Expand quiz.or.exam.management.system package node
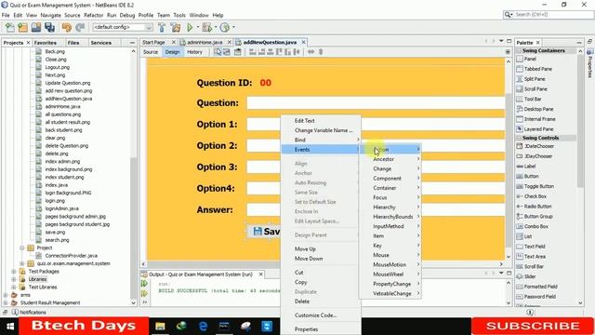The height and width of the screenshot is (335, 595). click(x=21, y=263)
